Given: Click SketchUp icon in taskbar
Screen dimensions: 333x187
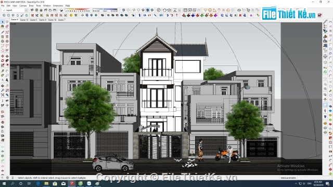Looking at the screenshot, I should (x=72, y=183).
